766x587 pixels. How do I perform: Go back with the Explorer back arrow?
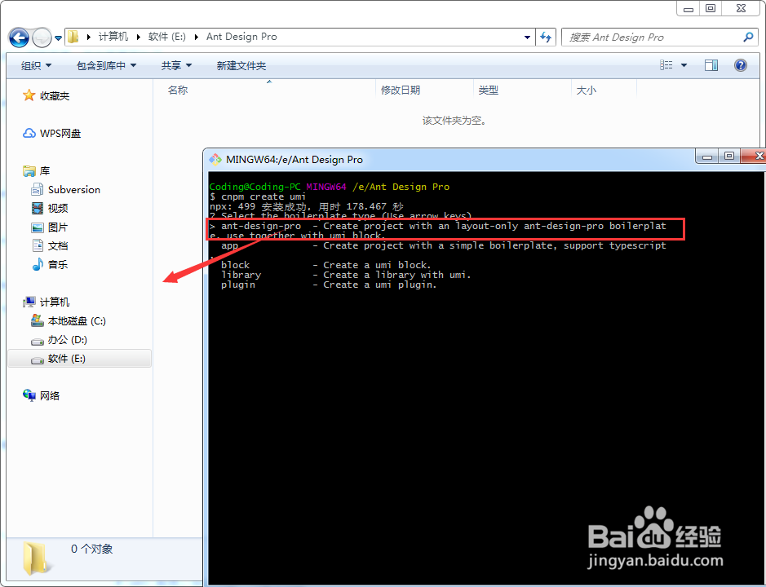coord(19,38)
